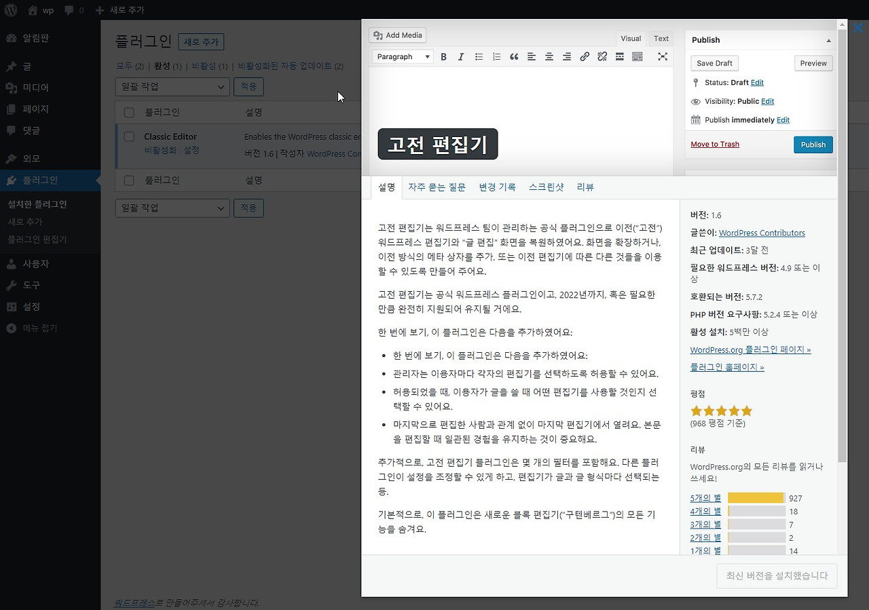The image size is (869, 610).
Task: Click 적용 button above the plugin table
Action: point(248,87)
